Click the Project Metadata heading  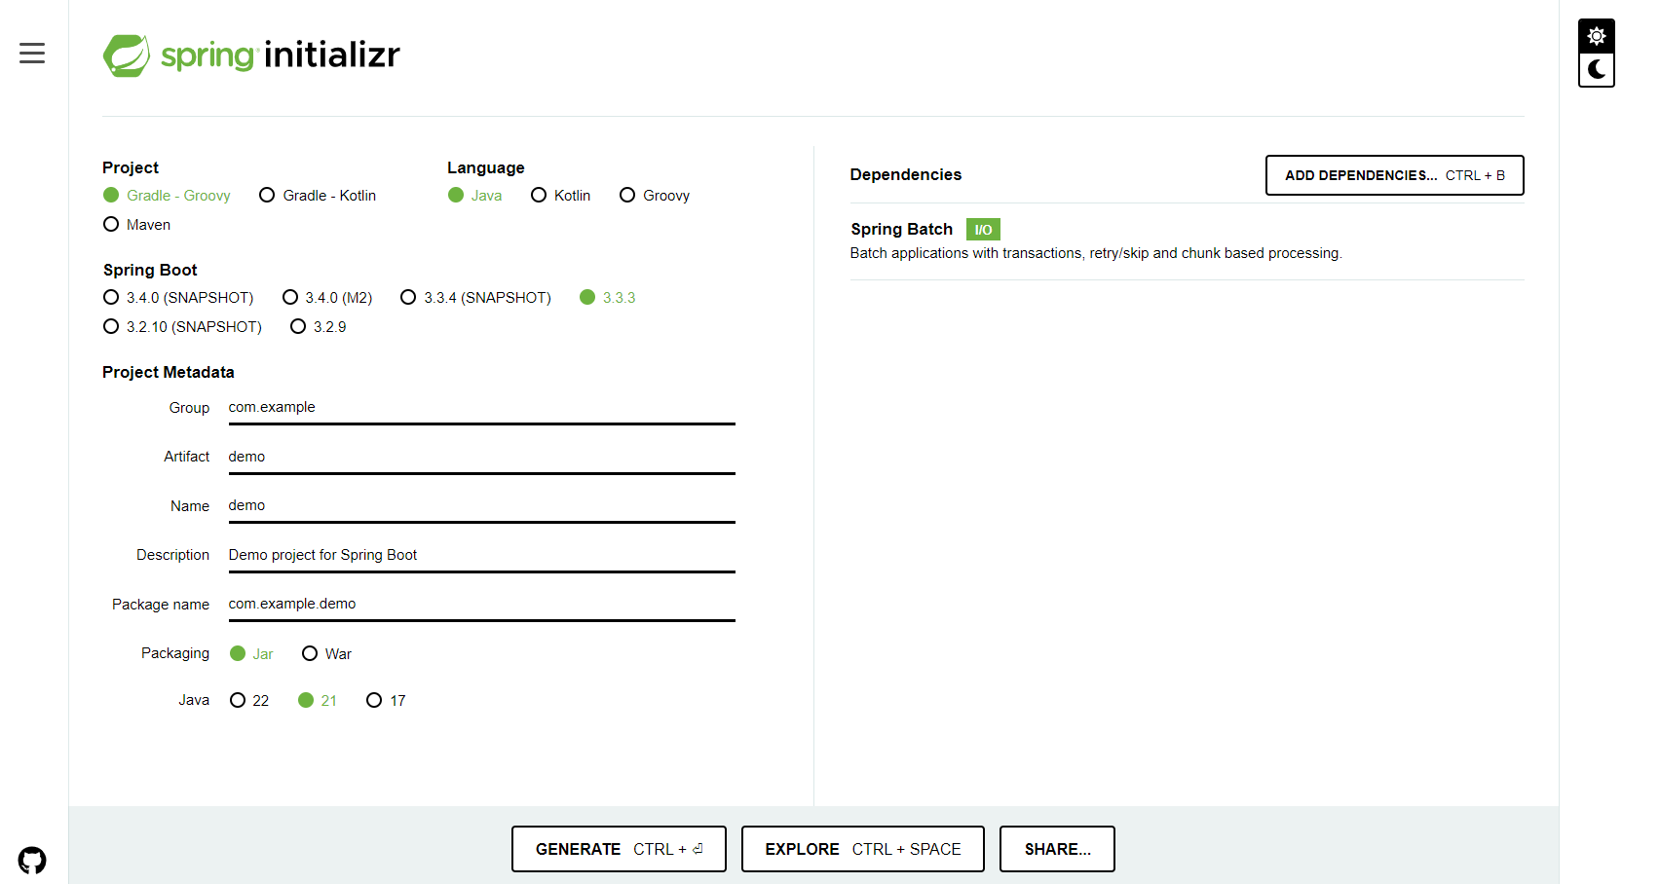coord(169,373)
